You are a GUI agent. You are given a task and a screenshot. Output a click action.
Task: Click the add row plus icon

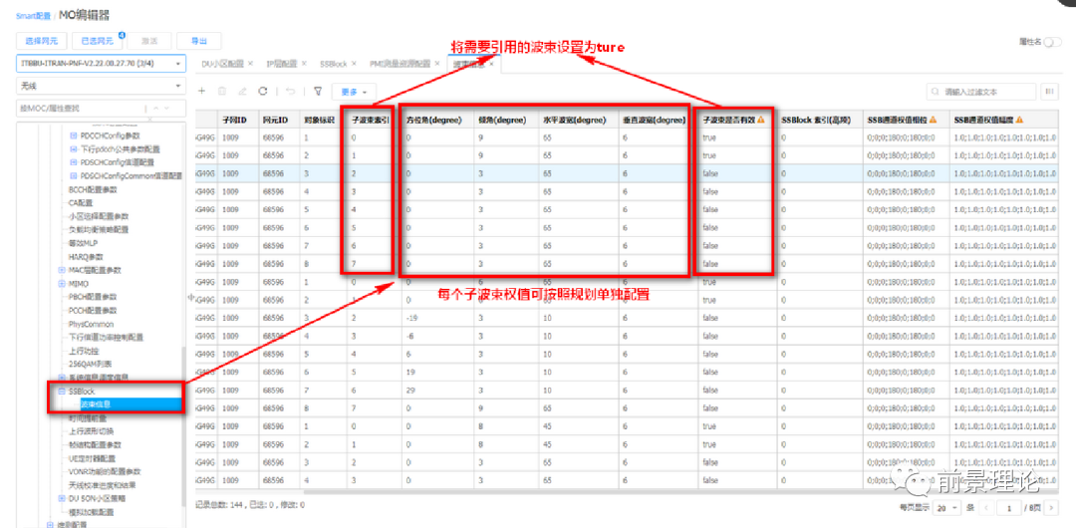click(x=202, y=91)
